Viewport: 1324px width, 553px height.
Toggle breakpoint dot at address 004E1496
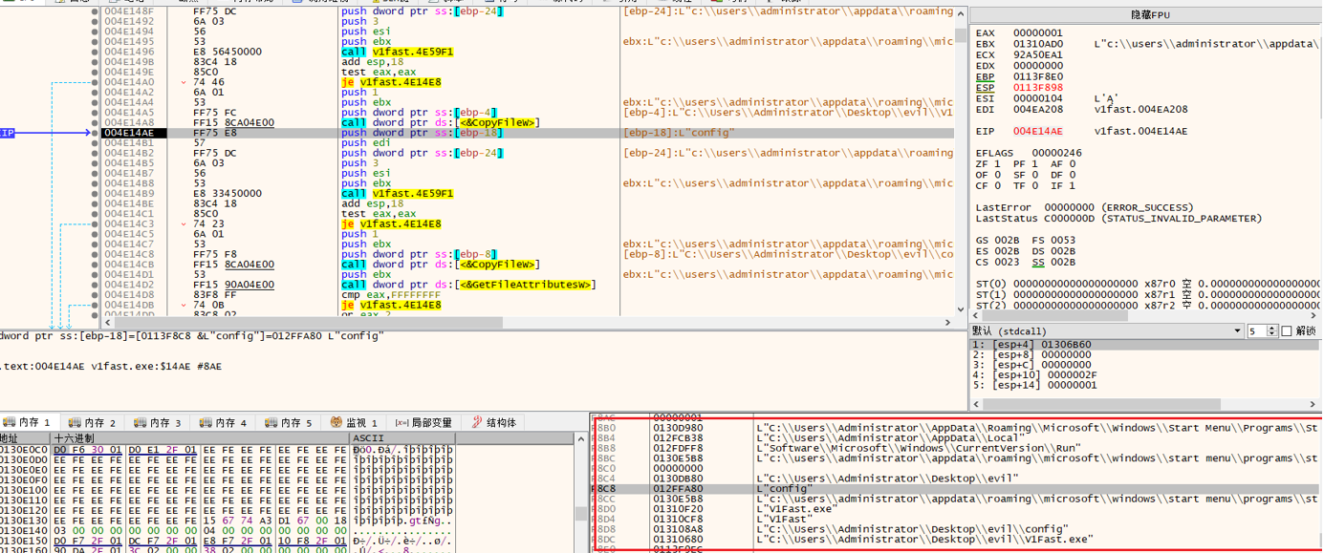(x=95, y=52)
